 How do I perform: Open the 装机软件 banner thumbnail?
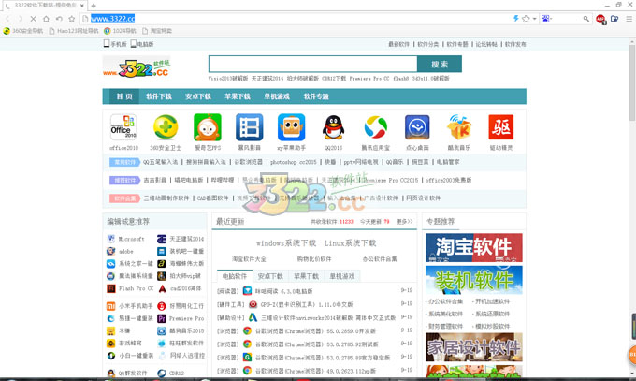[x=474, y=280]
